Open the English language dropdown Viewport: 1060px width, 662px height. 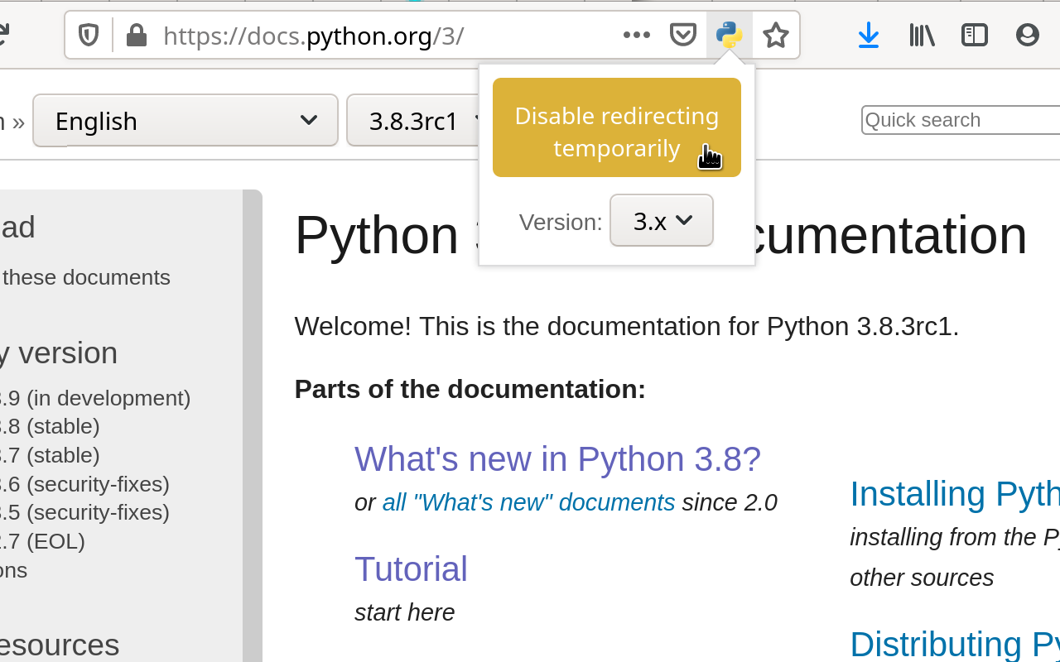tap(185, 121)
